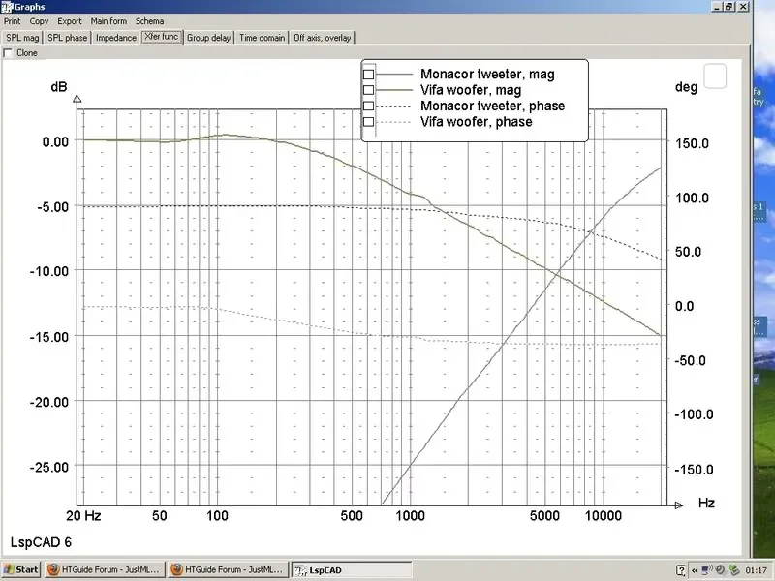Enable the Clone checkbox
Viewport: 775px width, 581px height.
click(x=8, y=53)
